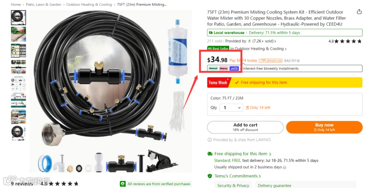Click the Affirm payment logo
Viewport: 385px width, 188px height.
(x=234, y=69)
